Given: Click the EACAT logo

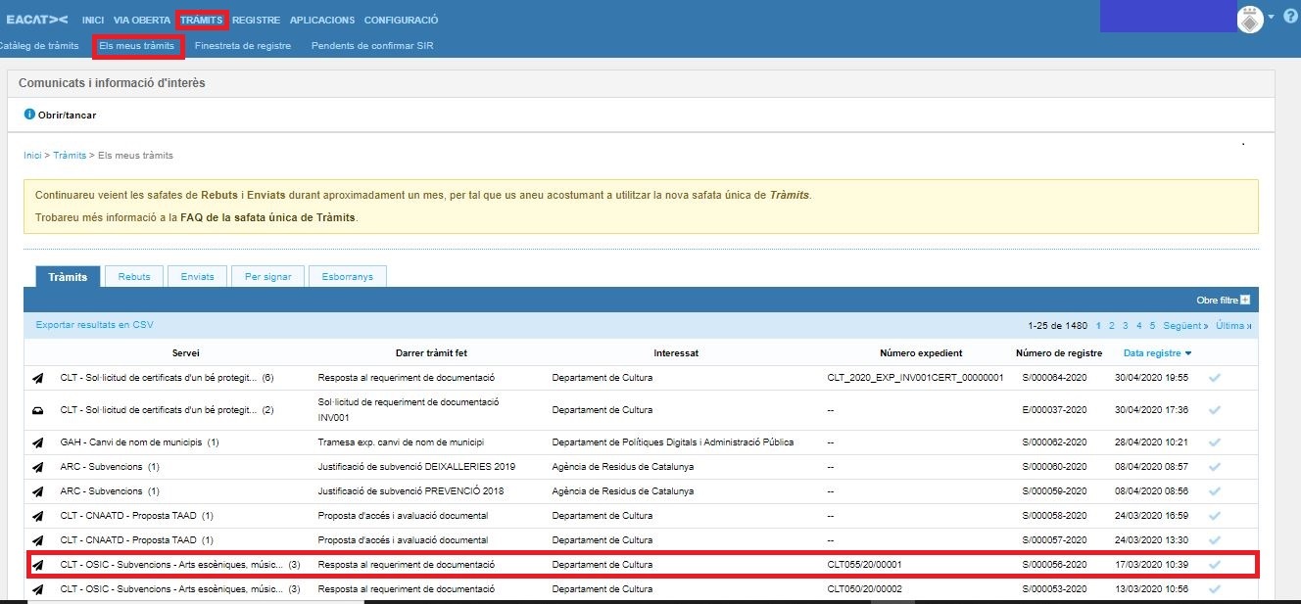Looking at the screenshot, I should coord(37,20).
